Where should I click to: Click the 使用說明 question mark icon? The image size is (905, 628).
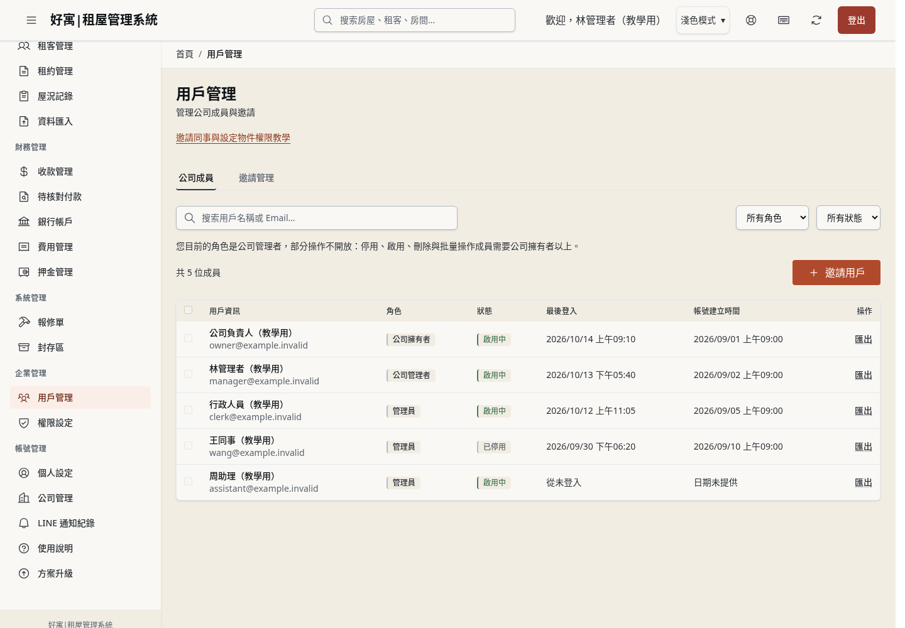[24, 548]
